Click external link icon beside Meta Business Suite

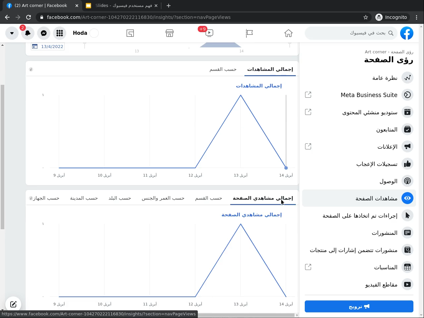click(x=308, y=95)
